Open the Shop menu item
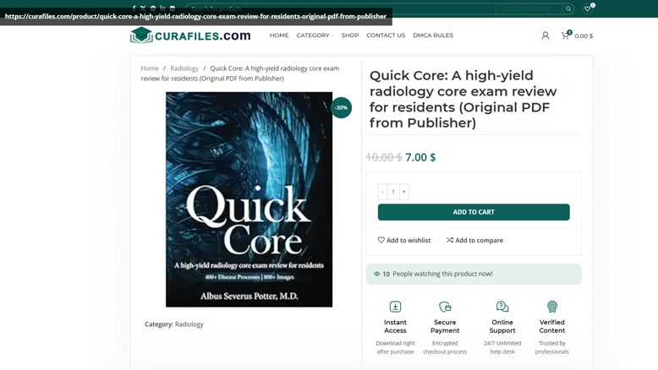This screenshot has height=370, width=658. point(349,35)
